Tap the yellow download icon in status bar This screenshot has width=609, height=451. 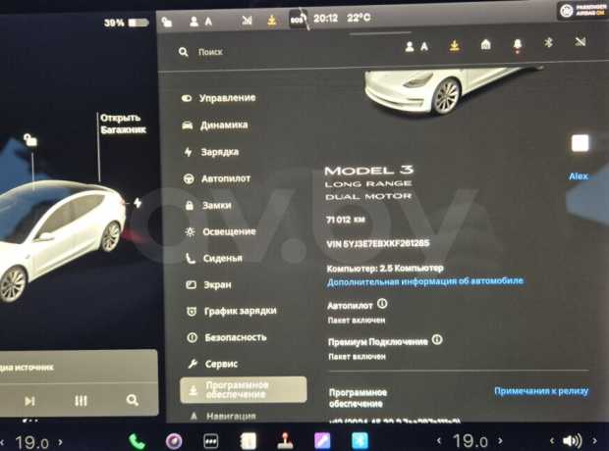tap(271, 21)
